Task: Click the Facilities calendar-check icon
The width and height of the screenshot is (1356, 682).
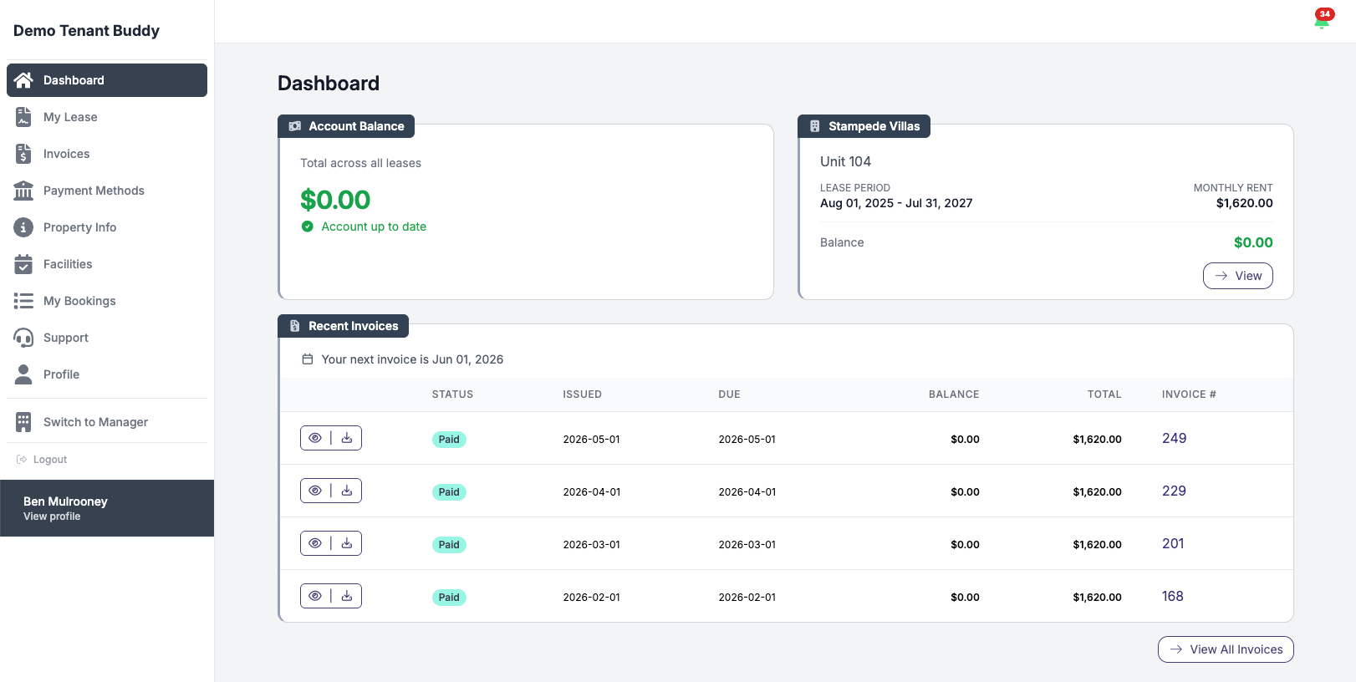Action: coord(23,264)
